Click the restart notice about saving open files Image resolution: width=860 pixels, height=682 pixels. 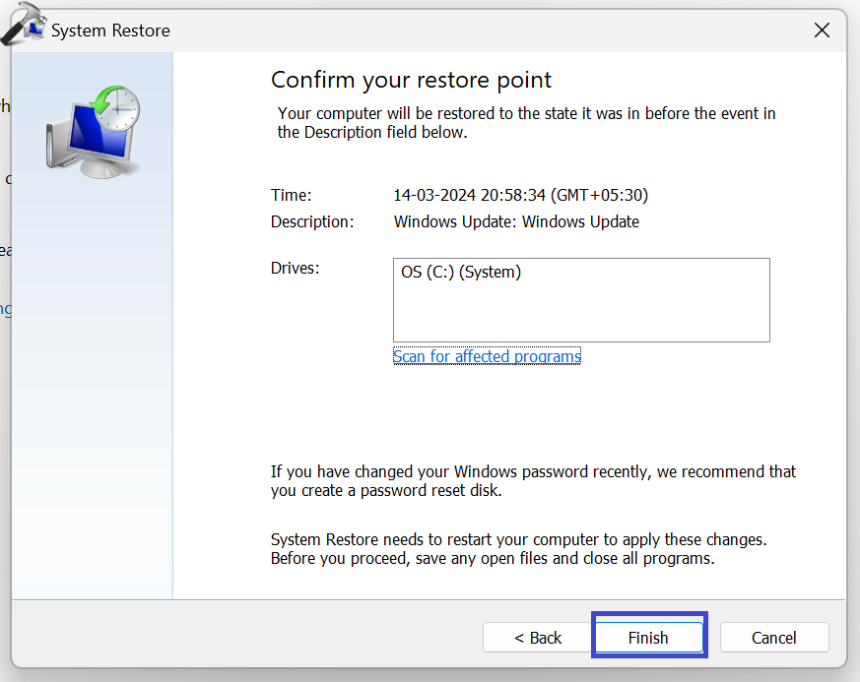point(518,549)
